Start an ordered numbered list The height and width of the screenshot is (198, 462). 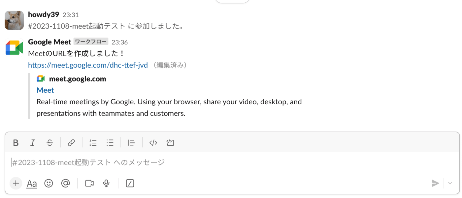coord(93,142)
